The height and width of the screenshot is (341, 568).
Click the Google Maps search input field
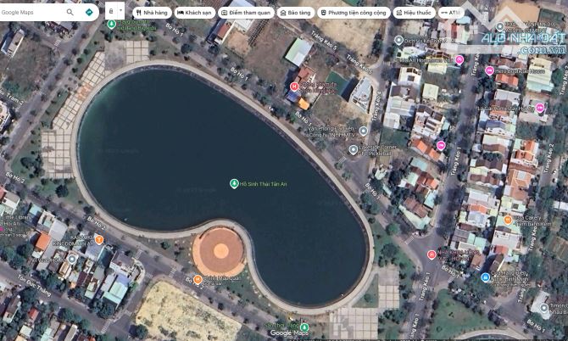(32, 13)
